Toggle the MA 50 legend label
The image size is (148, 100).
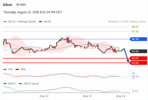click(x=47, y=22)
